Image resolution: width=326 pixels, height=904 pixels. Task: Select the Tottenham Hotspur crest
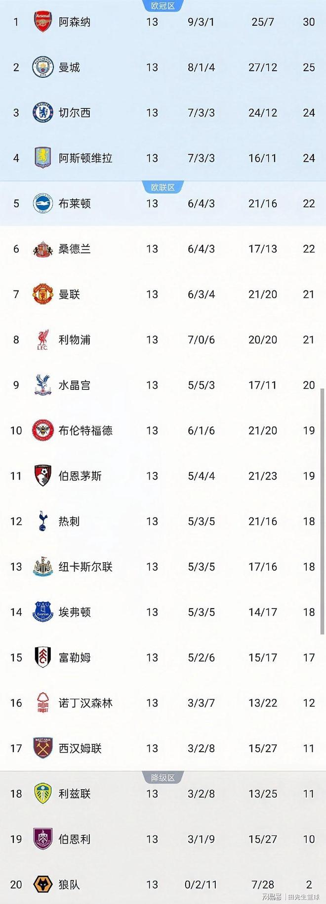(x=43, y=521)
